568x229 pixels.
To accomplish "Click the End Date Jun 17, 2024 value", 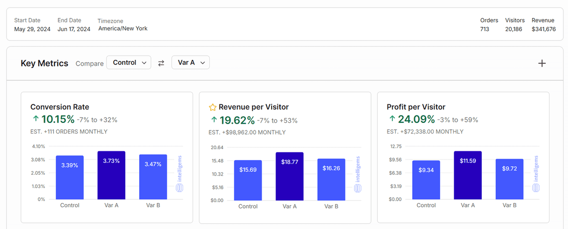I will click(x=74, y=29).
